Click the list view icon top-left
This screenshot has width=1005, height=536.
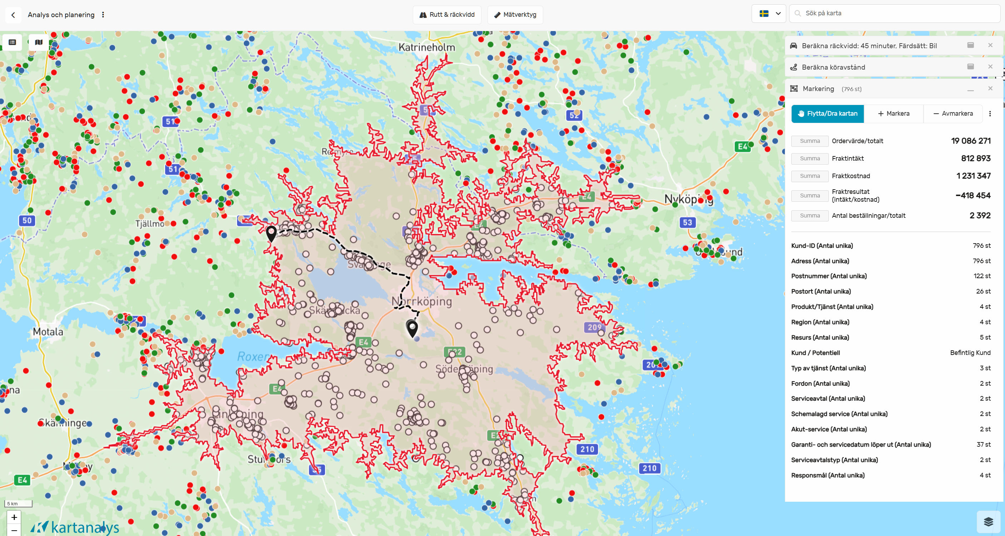(x=13, y=42)
